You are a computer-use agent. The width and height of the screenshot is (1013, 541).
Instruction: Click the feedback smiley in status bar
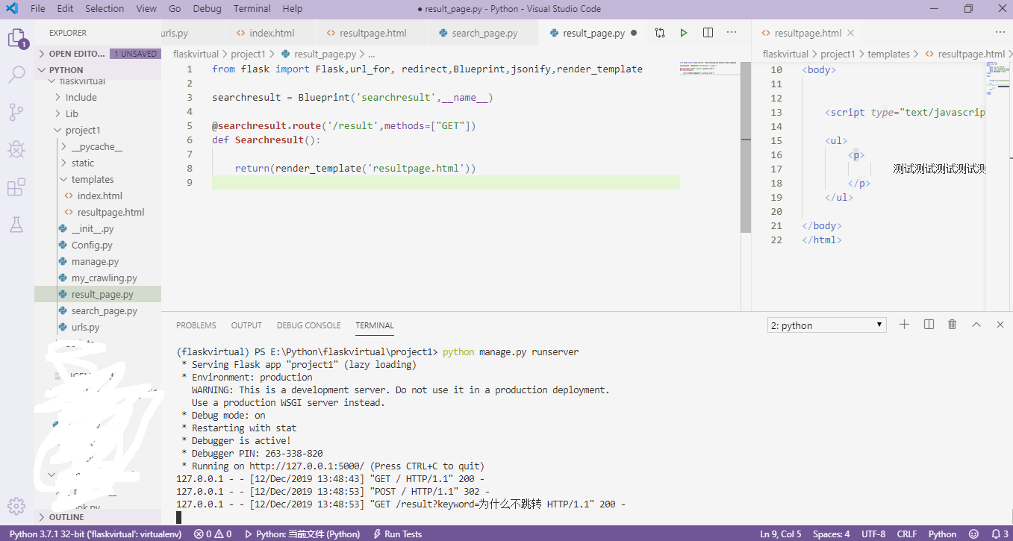tap(973, 534)
